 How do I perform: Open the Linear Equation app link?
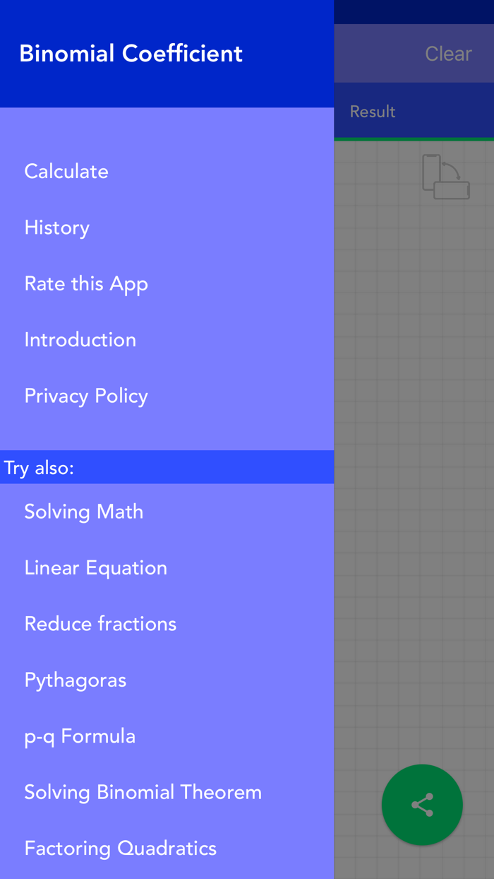click(96, 567)
